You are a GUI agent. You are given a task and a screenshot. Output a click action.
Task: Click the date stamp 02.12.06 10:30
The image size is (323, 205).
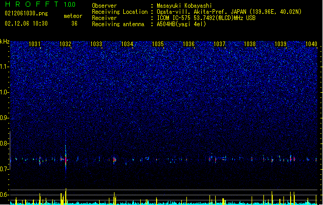coord(26,24)
